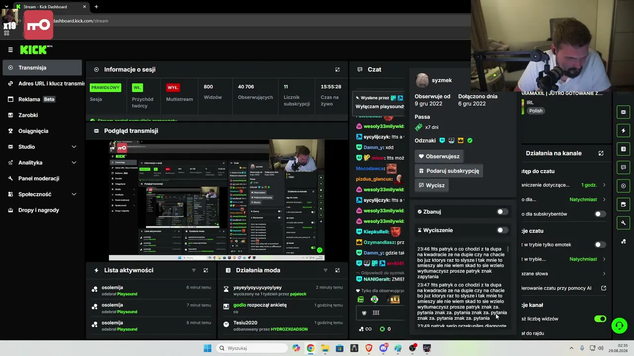Screen dimensions: 634x356
Task: Toggle the viewer count display switch
Action: click(x=600, y=319)
